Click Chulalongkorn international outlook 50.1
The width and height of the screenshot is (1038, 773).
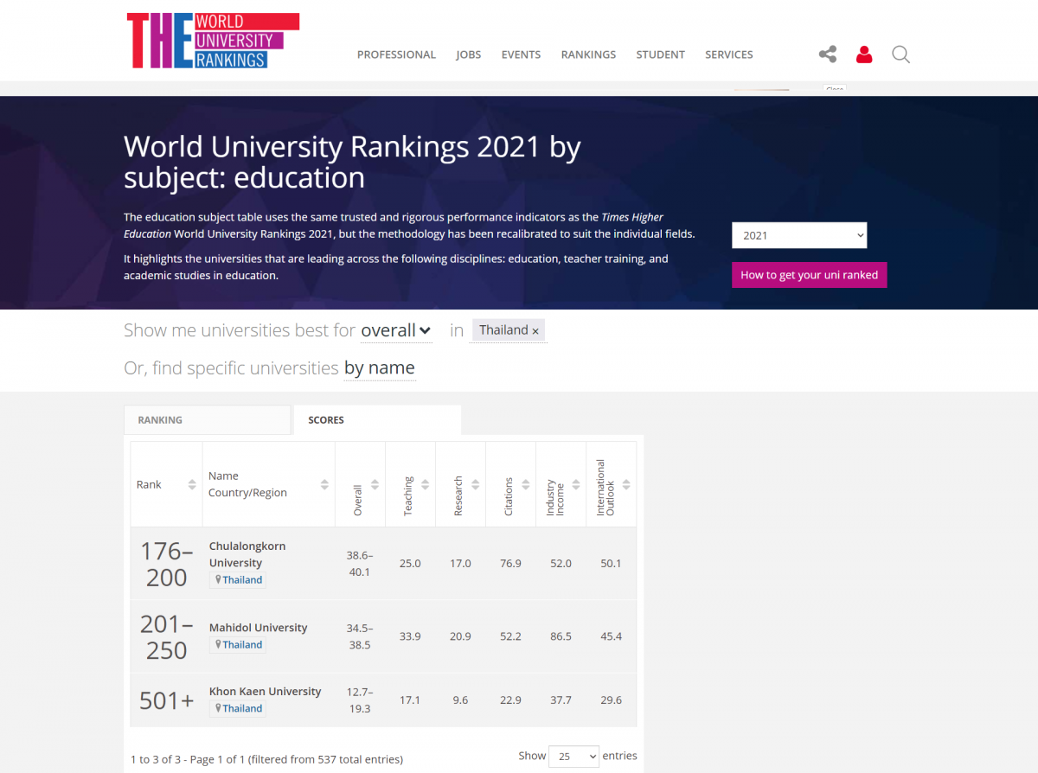612,564
